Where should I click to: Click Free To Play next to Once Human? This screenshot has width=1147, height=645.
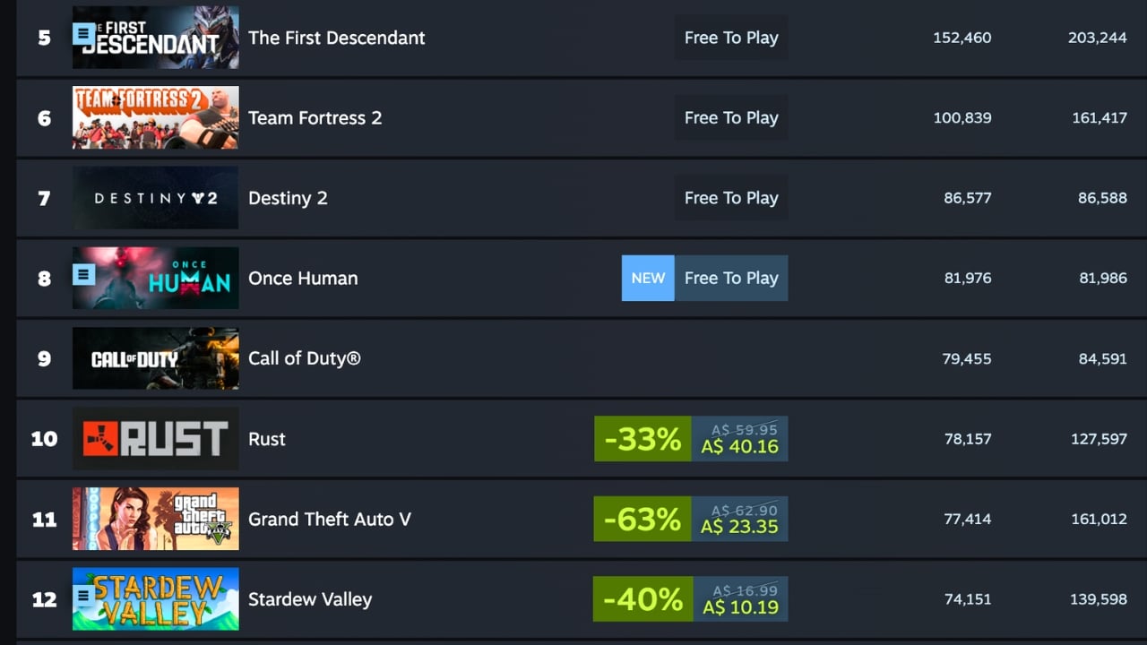point(731,278)
